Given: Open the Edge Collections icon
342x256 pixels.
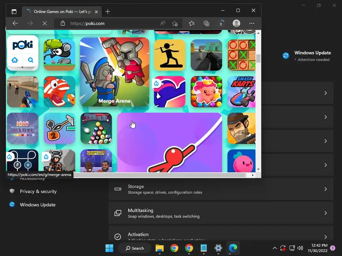Looking at the screenshot, I should point(206,23).
